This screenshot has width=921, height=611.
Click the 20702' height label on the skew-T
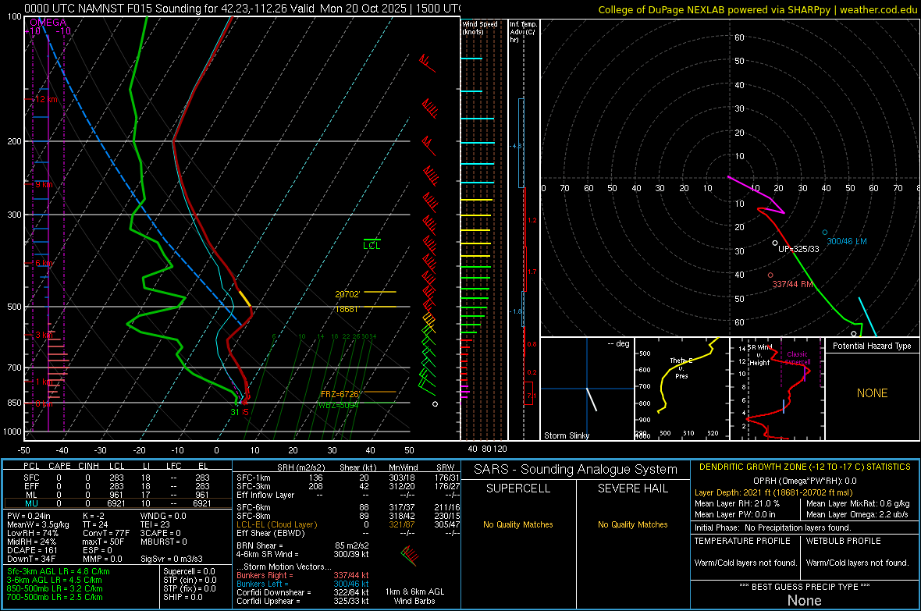pos(347,294)
